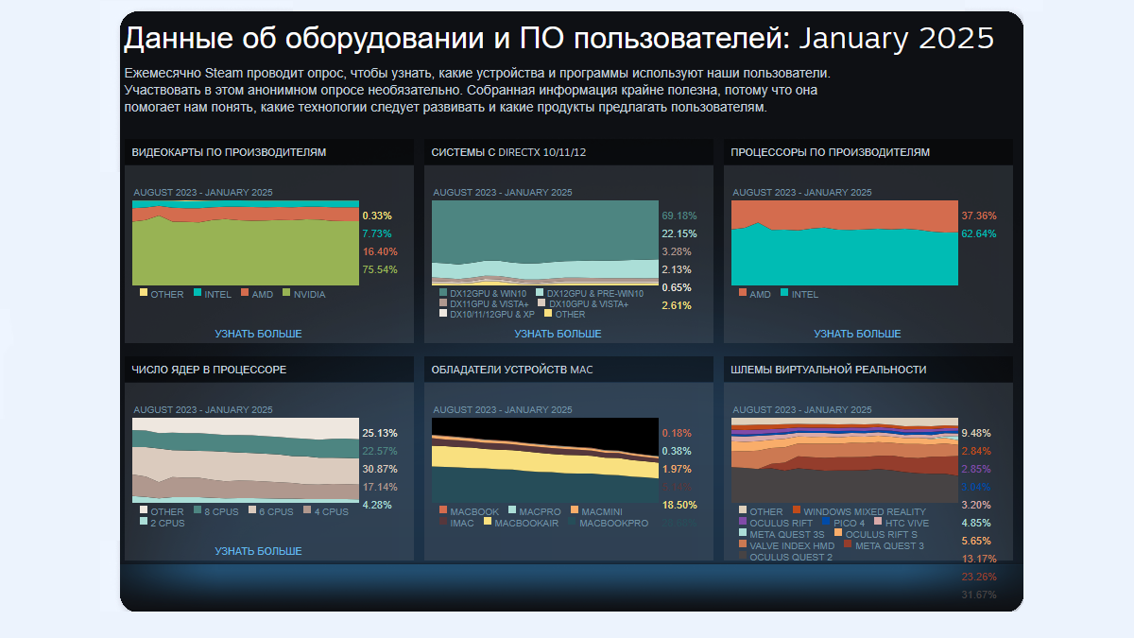Viewport: 1134px width, 638px height.
Task: Click the 18.50% Mac devices value
Action: (x=679, y=505)
